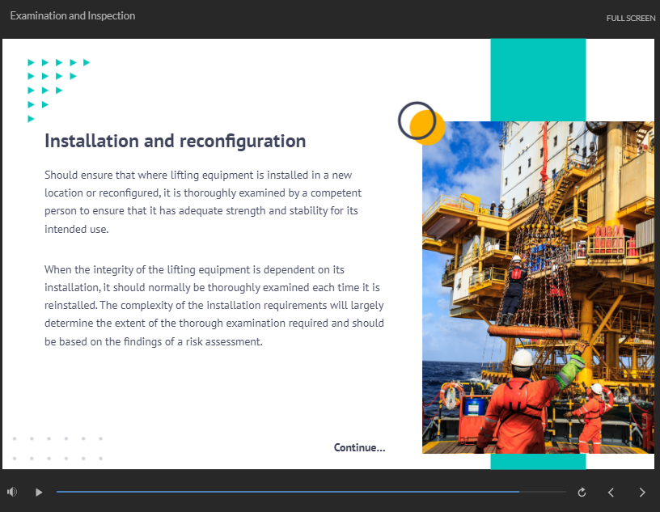The width and height of the screenshot is (660, 512).
Task: Click the suspended cargo basket in the photo
Action: 544,275
